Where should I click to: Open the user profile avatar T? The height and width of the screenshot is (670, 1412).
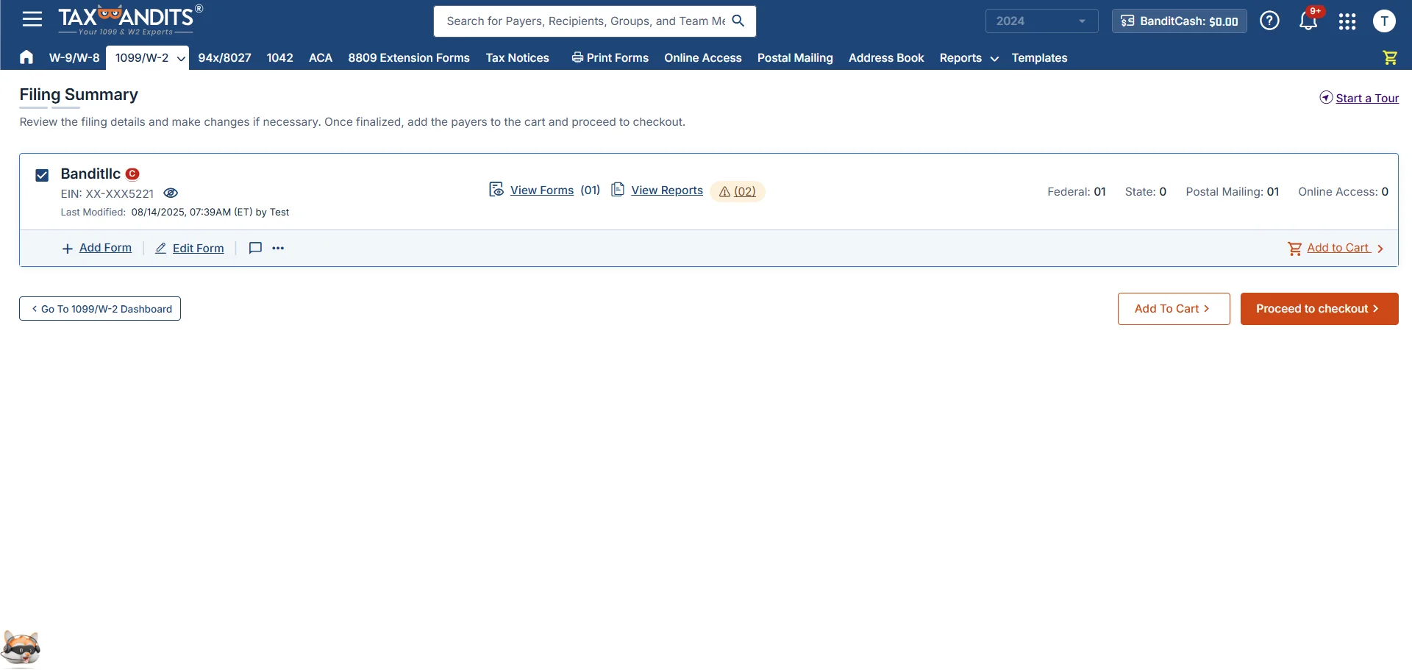[1384, 21]
